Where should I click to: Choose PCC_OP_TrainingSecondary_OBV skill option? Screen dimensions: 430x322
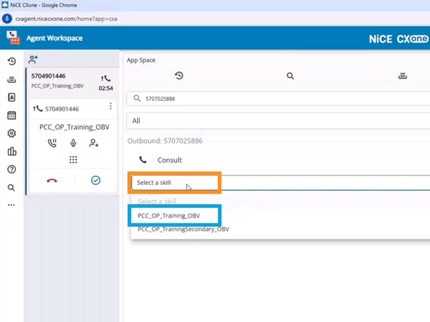pos(183,229)
